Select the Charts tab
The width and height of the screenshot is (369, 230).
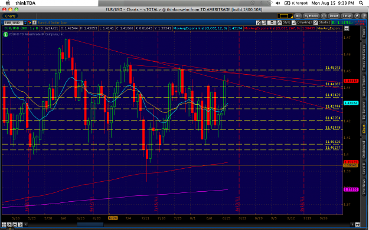point(11,16)
